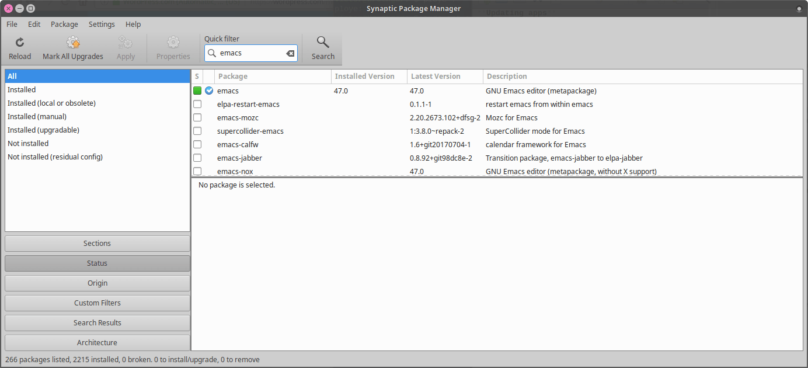Select Installed (upgradable) filter
This screenshot has height=368, width=808.
tap(97, 130)
